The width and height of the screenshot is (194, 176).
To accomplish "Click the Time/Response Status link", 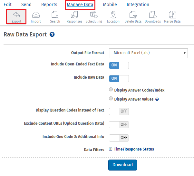I will coord(134,149).
